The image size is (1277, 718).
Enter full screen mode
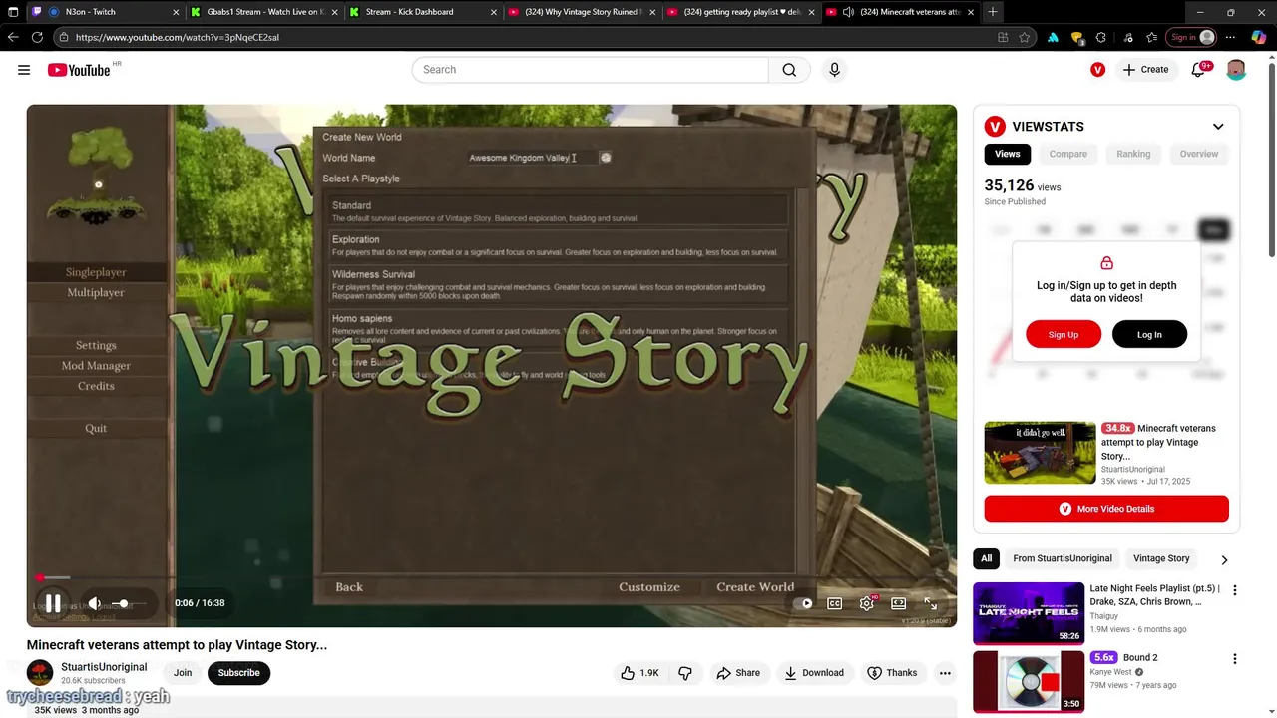tap(931, 603)
